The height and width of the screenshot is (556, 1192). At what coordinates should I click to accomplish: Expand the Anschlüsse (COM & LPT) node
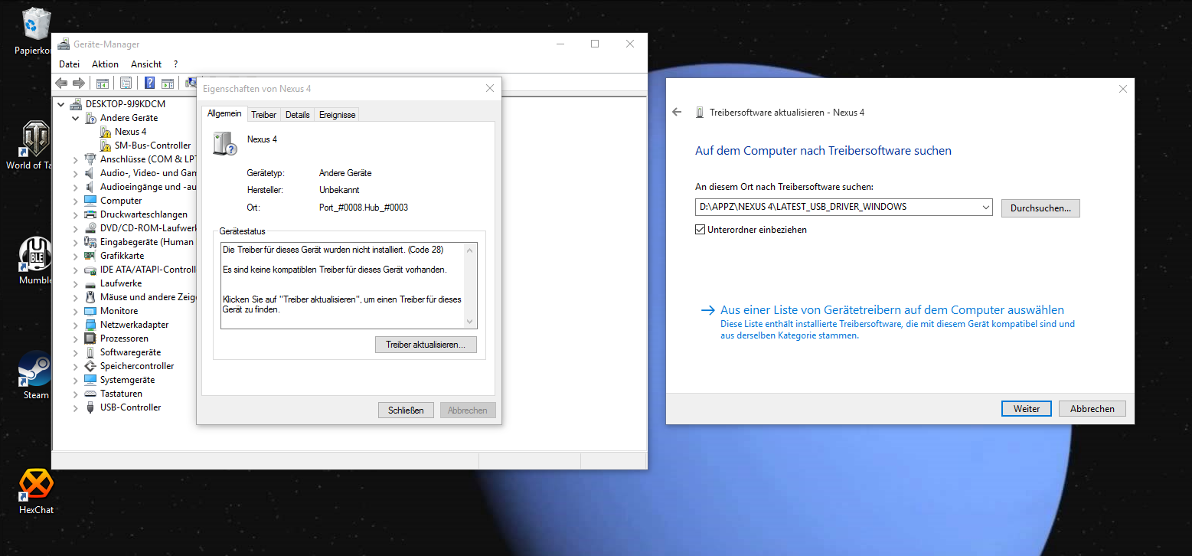pos(76,159)
